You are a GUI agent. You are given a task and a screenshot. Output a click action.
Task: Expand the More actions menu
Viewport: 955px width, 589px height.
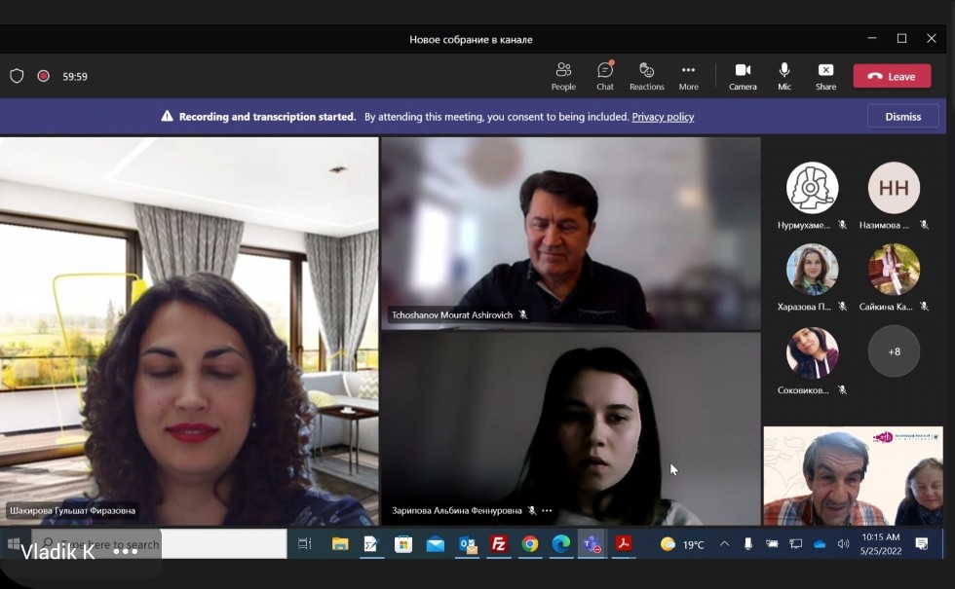688,76
